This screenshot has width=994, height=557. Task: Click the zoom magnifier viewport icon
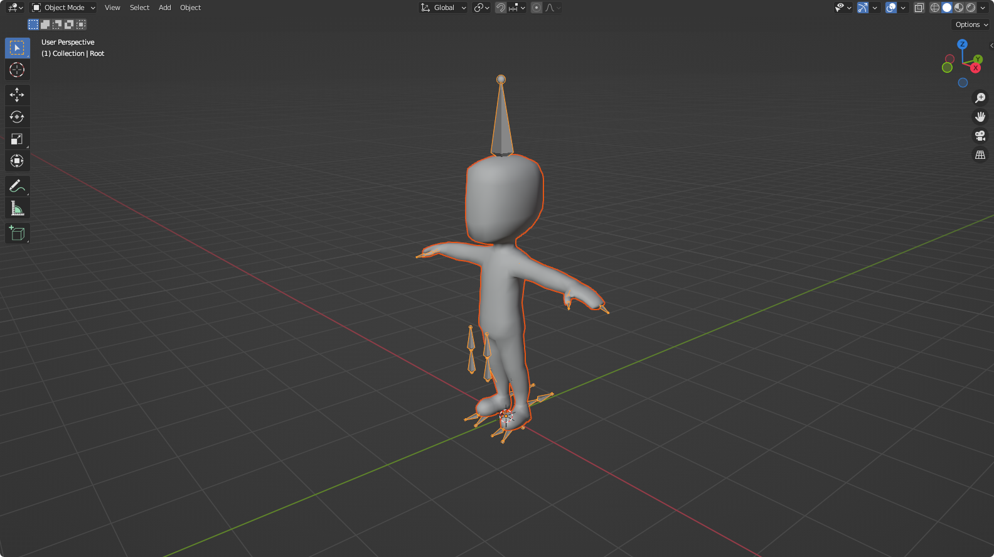980,98
